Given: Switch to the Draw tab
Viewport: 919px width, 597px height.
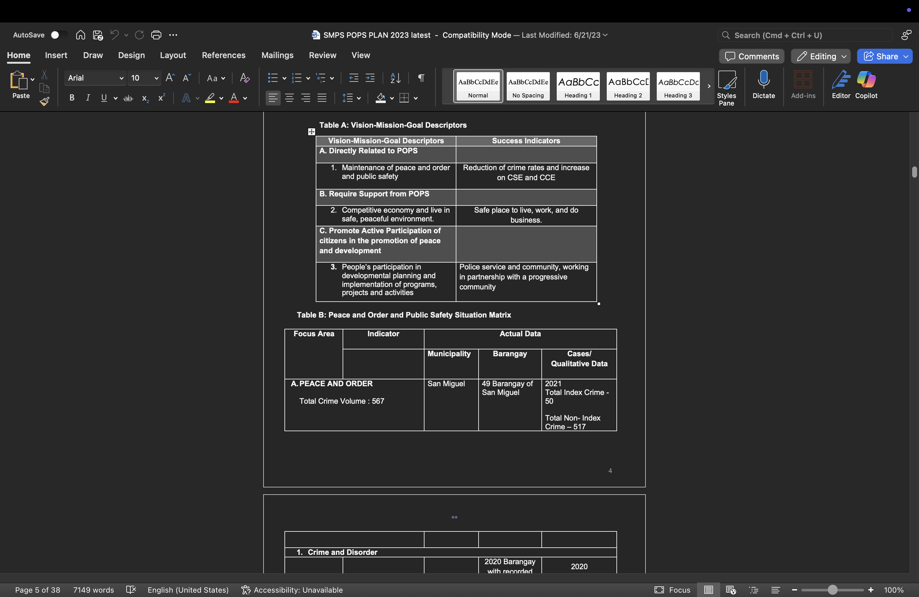Looking at the screenshot, I should (93, 55).
